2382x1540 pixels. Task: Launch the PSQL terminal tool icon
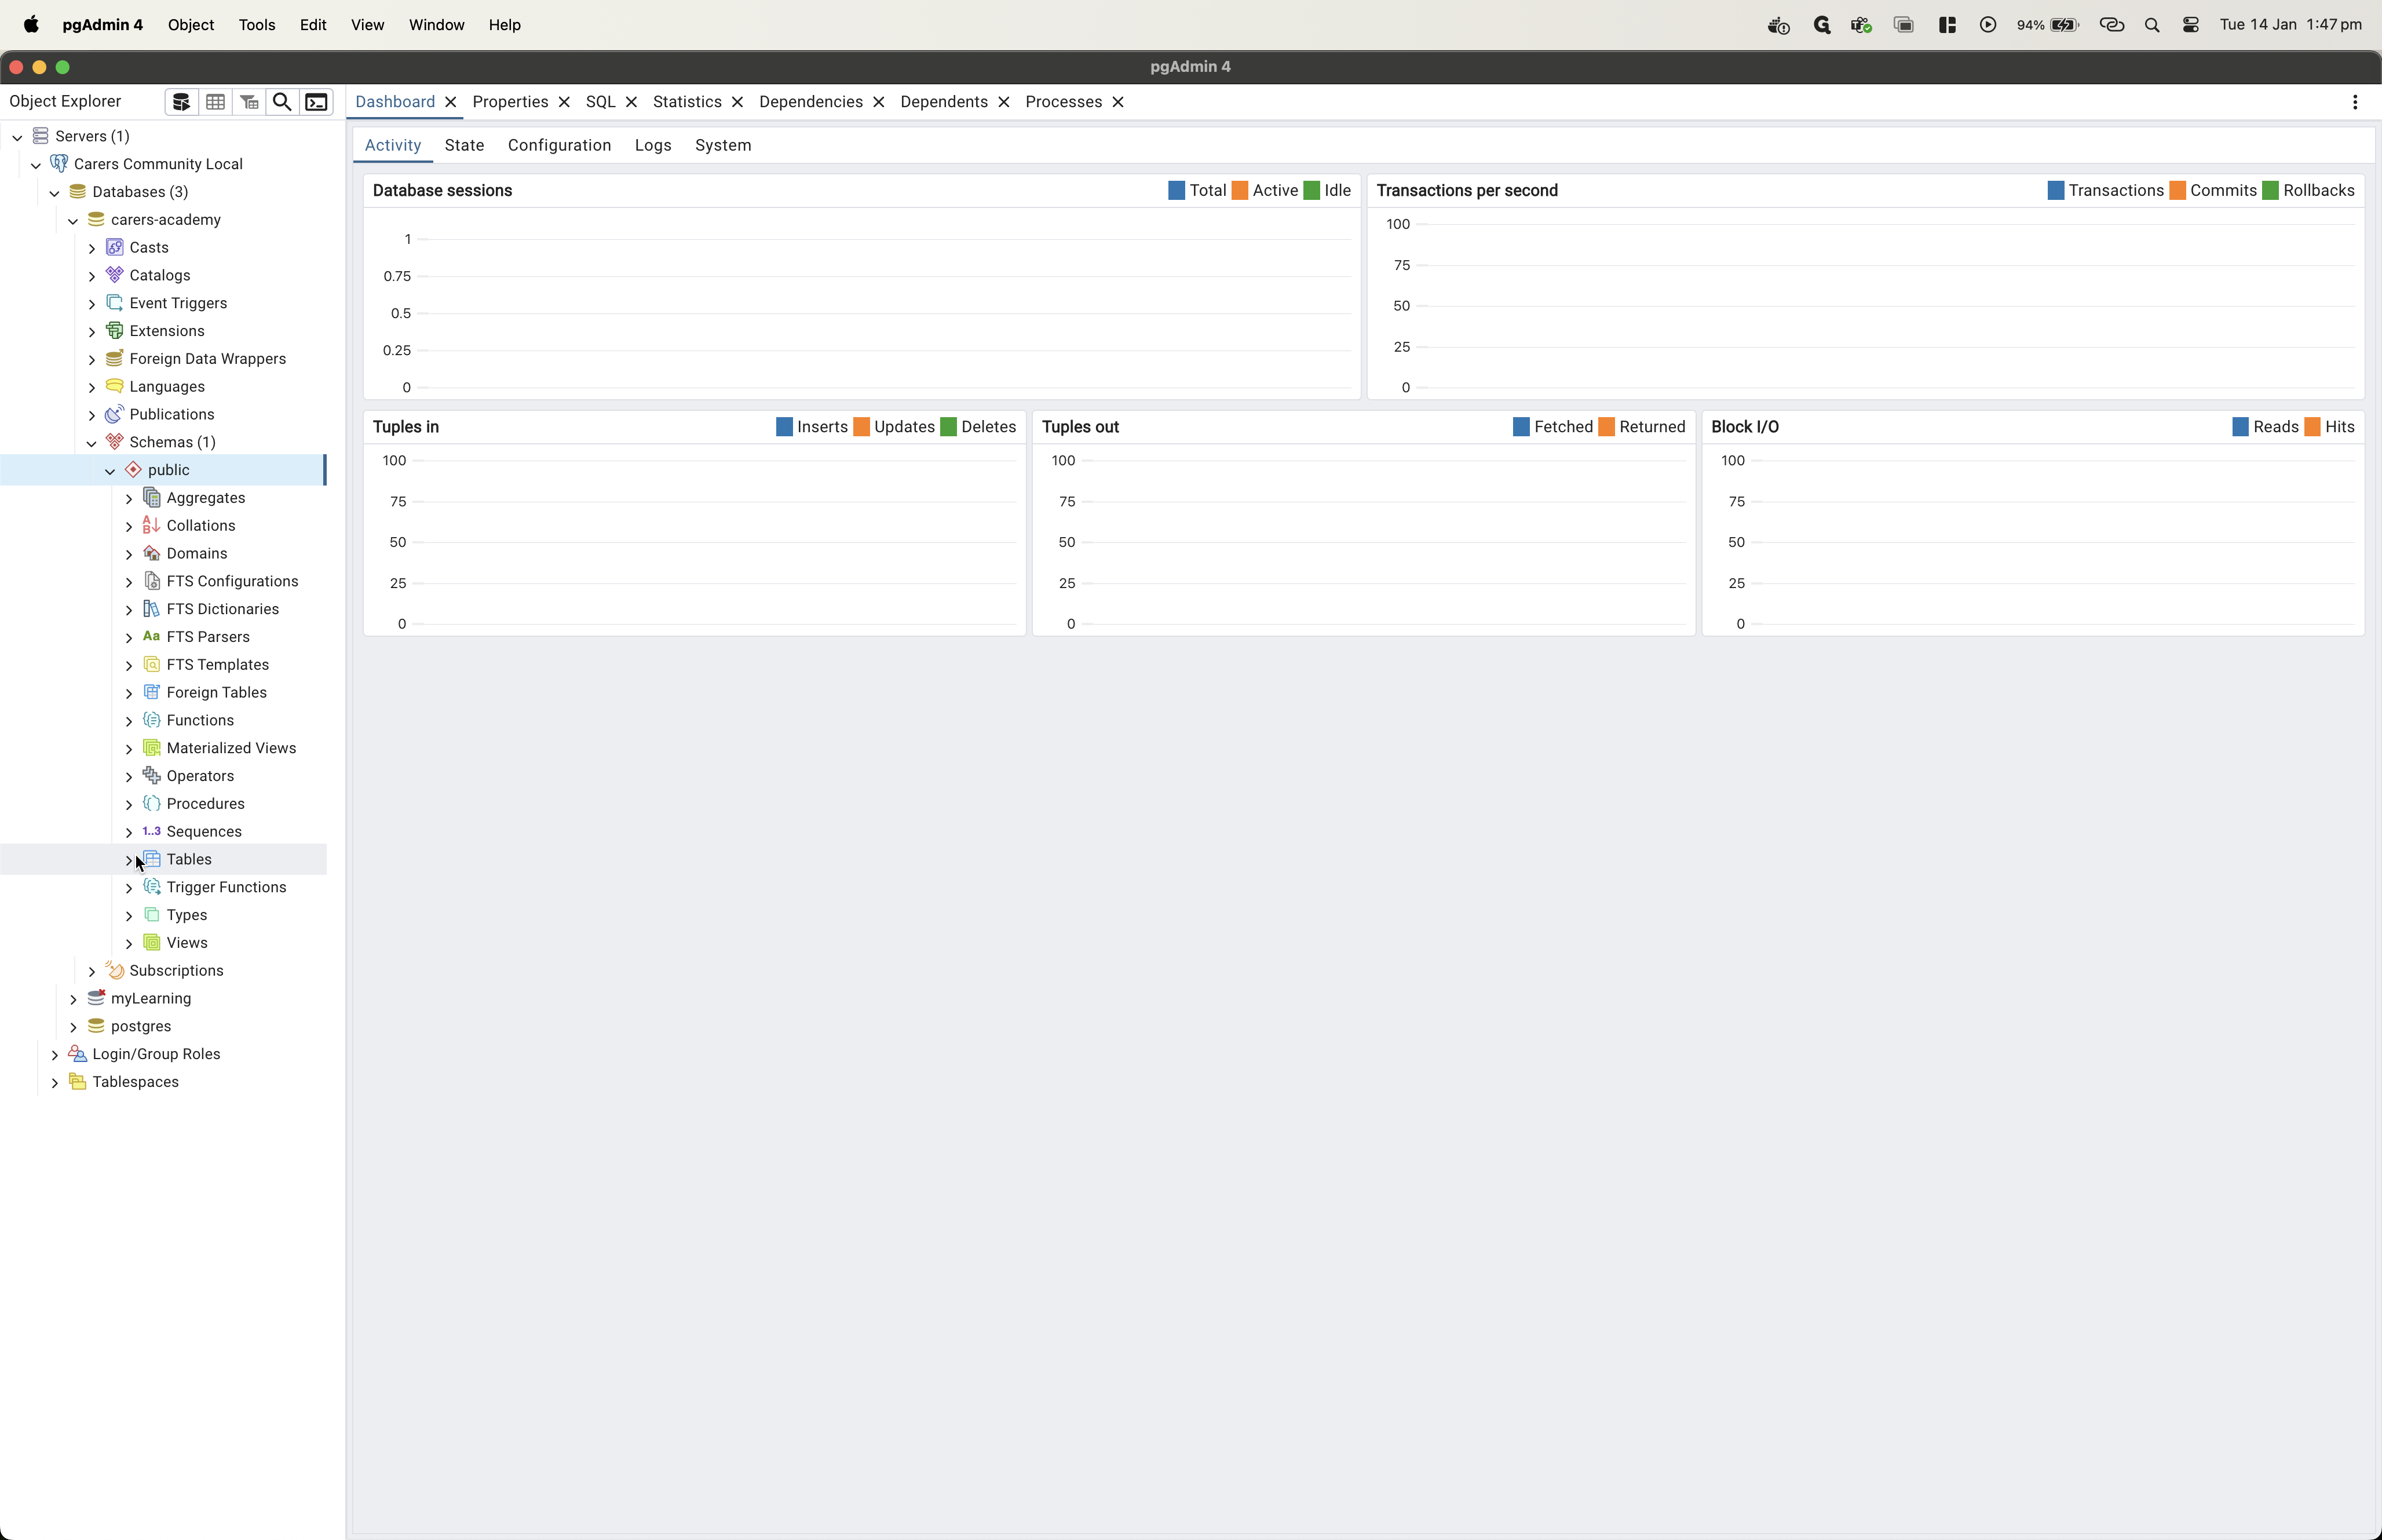tap(317, 102)
